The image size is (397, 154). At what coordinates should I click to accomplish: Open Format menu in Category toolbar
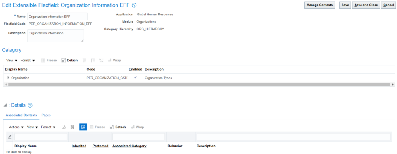(x=28, y=61)
